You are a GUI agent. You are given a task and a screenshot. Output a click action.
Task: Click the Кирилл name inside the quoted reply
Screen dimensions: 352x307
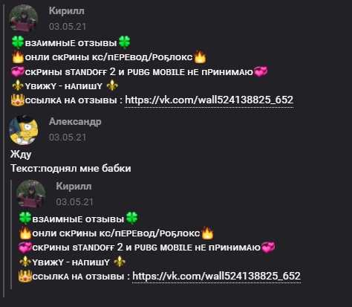tap(74, 187)
